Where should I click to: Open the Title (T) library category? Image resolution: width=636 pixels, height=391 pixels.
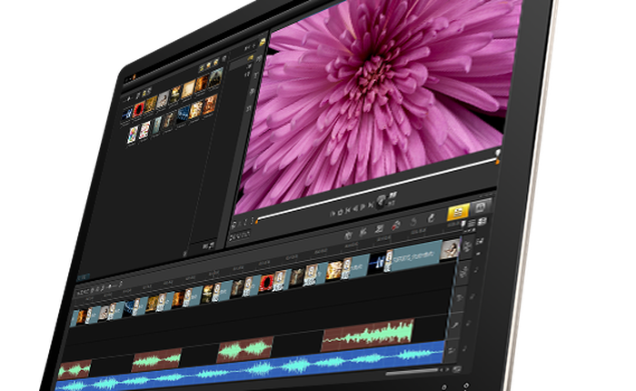pyautogui.click(x=256, y=75)
